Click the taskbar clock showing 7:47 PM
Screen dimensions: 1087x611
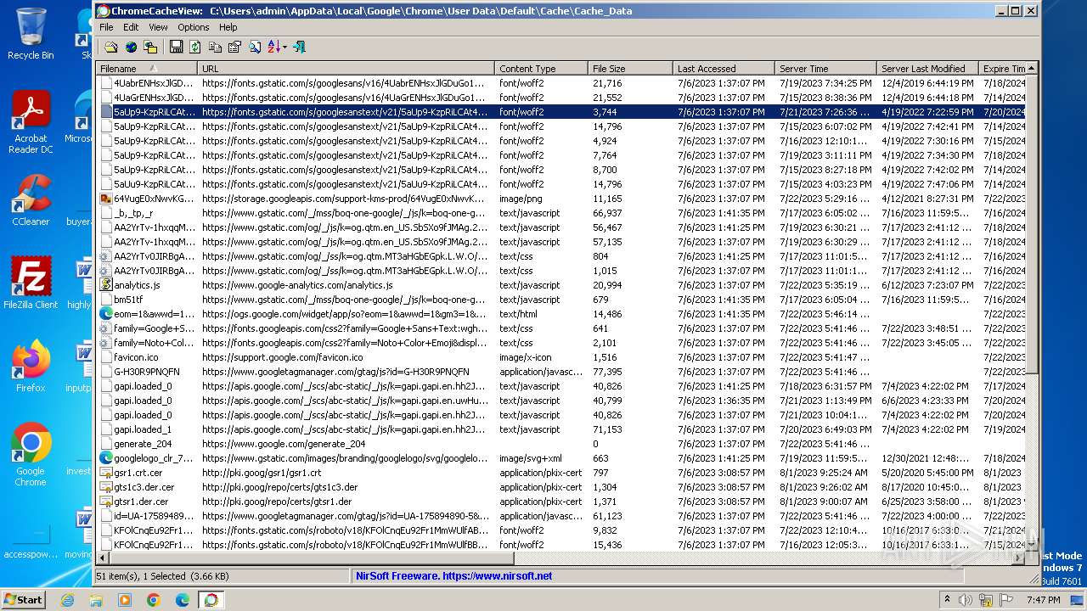[1045, 600]
